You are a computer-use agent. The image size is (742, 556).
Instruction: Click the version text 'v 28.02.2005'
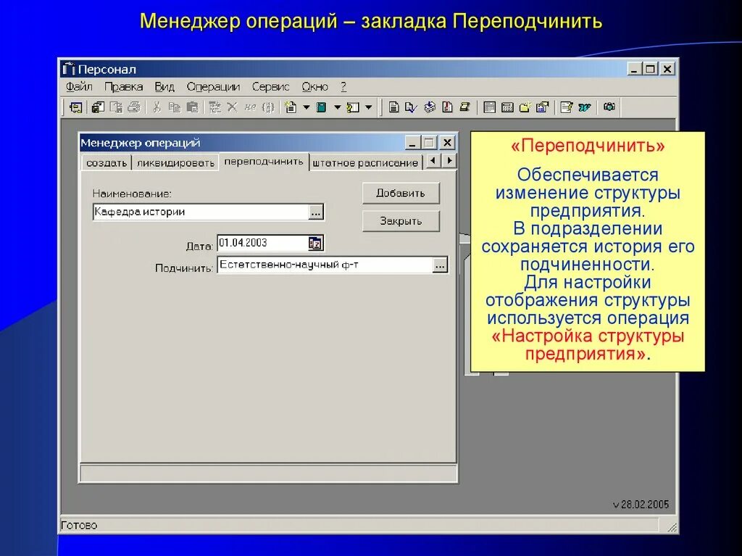click(x=641, y=505)
